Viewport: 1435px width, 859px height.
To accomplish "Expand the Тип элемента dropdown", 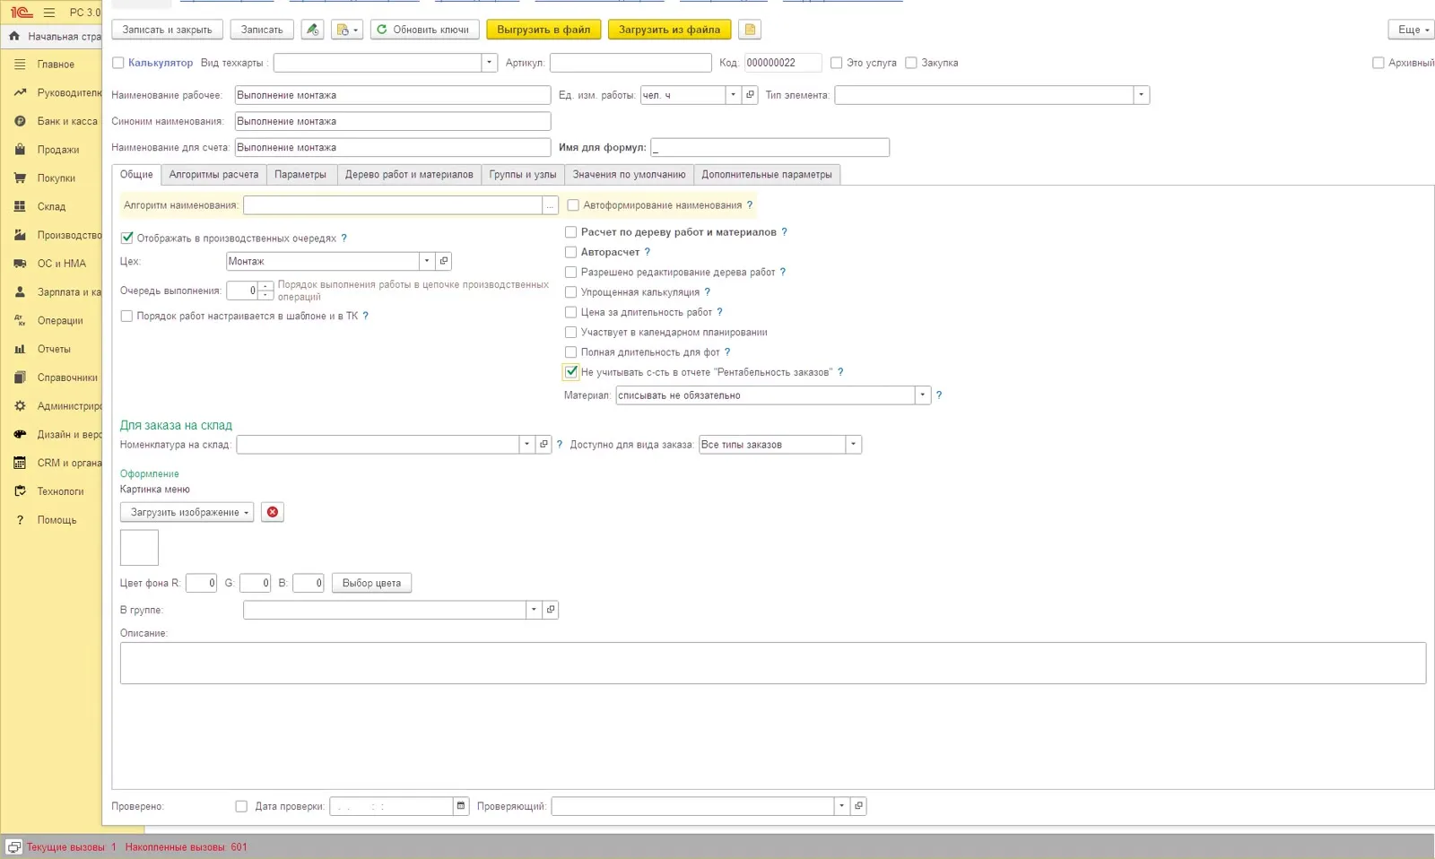I will click(1141, 94).
